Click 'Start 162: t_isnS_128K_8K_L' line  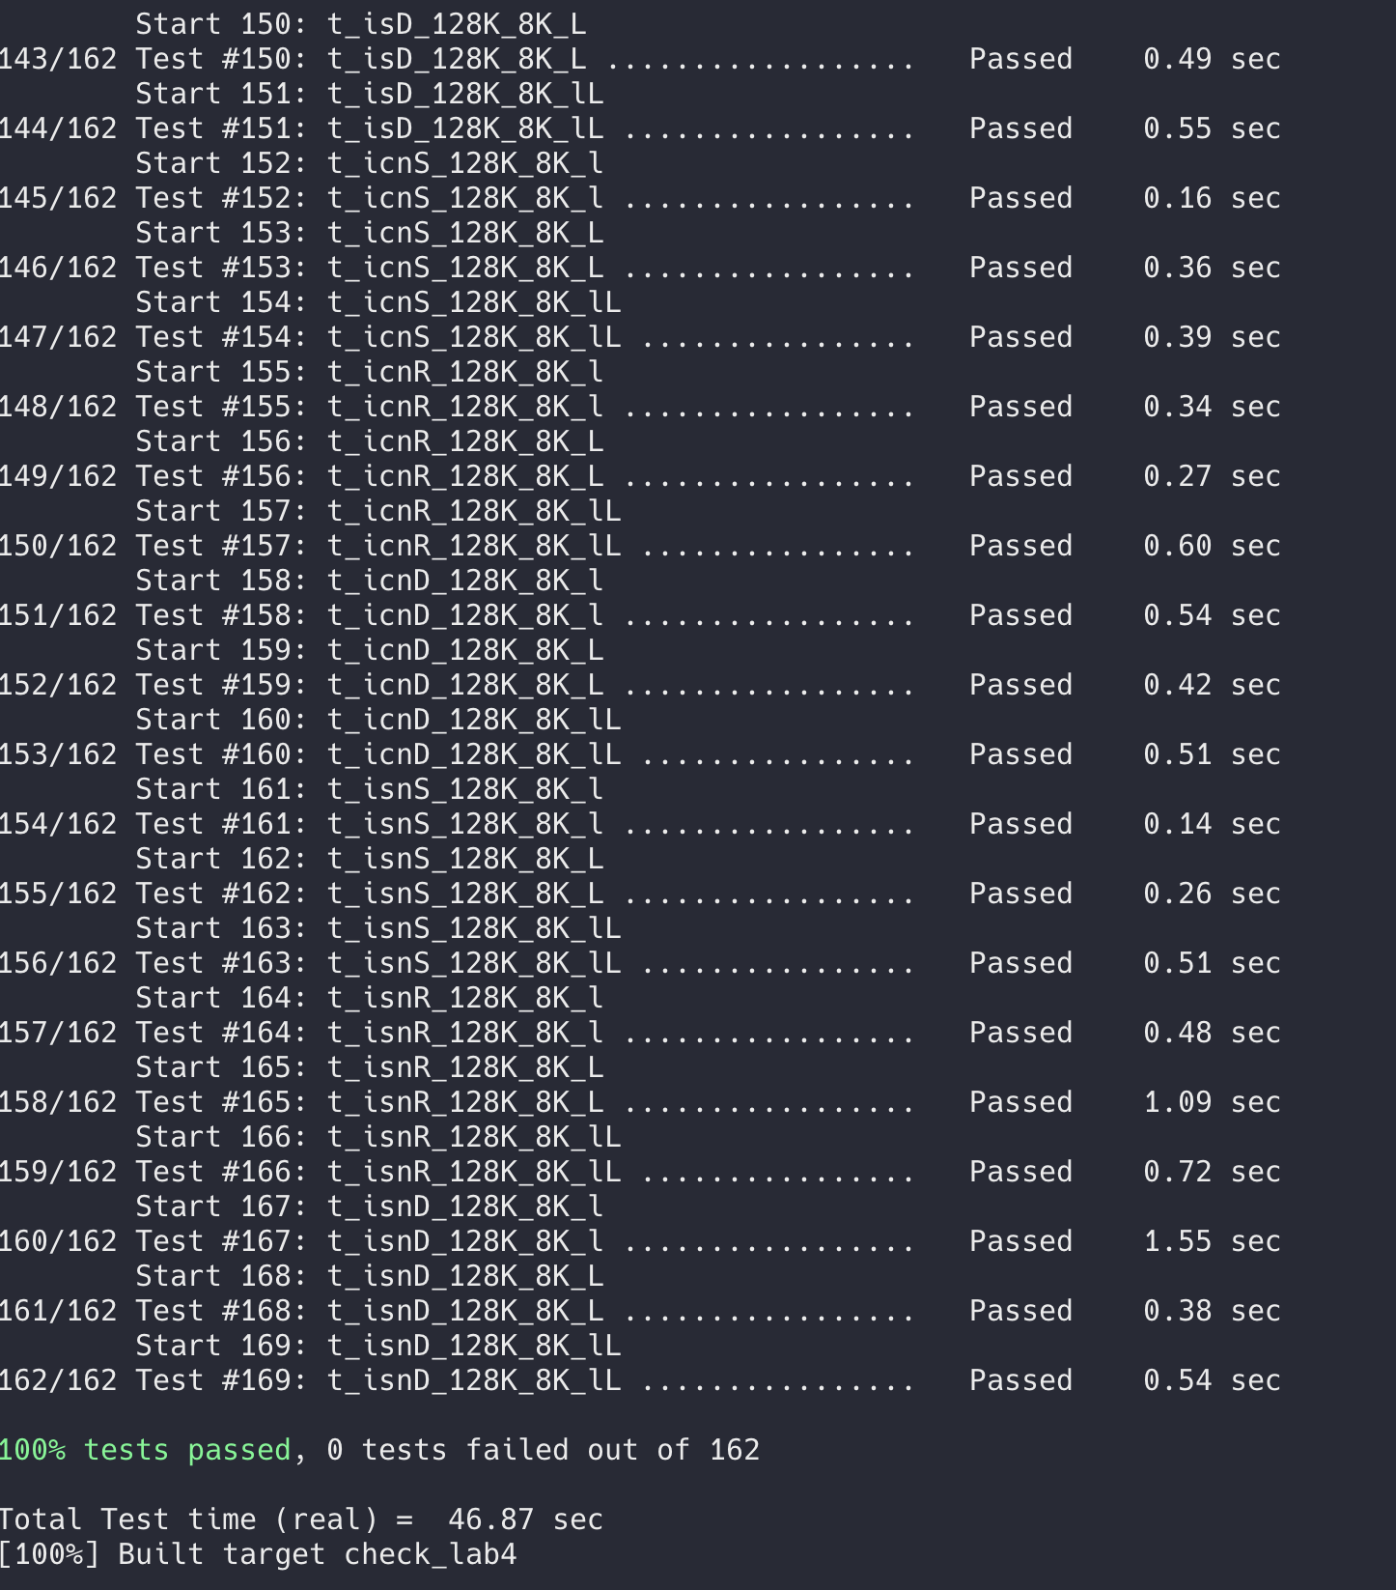coord(370,859)
